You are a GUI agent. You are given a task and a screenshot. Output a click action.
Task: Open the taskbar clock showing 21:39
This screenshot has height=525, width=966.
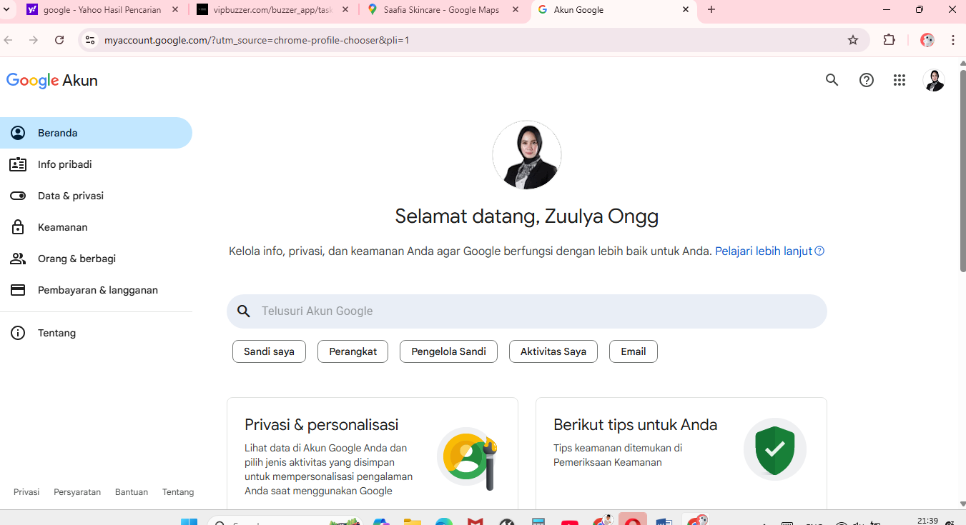pos(927,521)
